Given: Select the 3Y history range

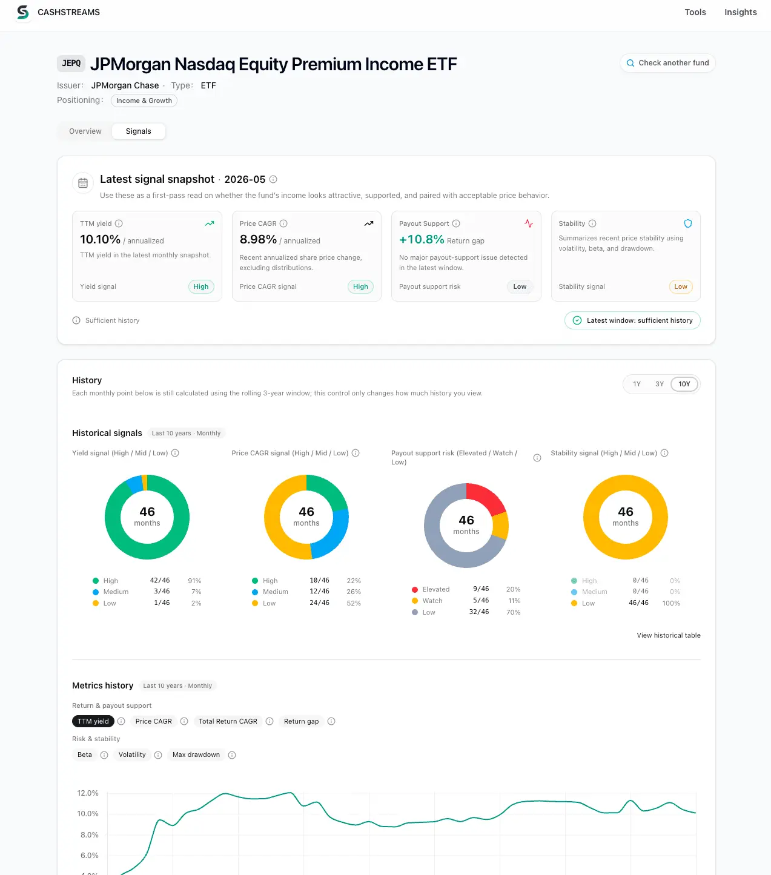Looking at the screenshot, I should click(x=660, y=384).
